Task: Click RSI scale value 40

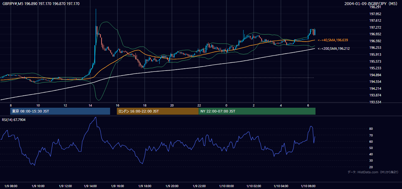Action: pyautogui.click(x=371, y=154)
